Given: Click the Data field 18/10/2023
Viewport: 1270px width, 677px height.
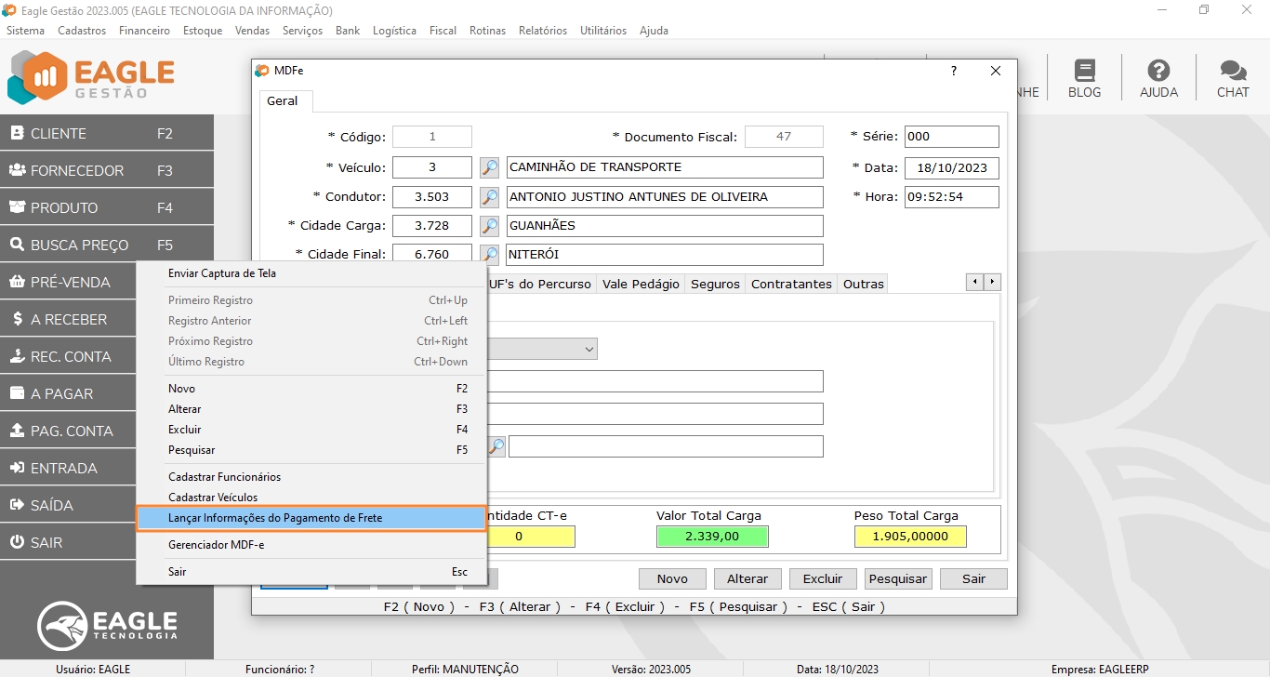Looking at the screenshot, I should [951, 167].
